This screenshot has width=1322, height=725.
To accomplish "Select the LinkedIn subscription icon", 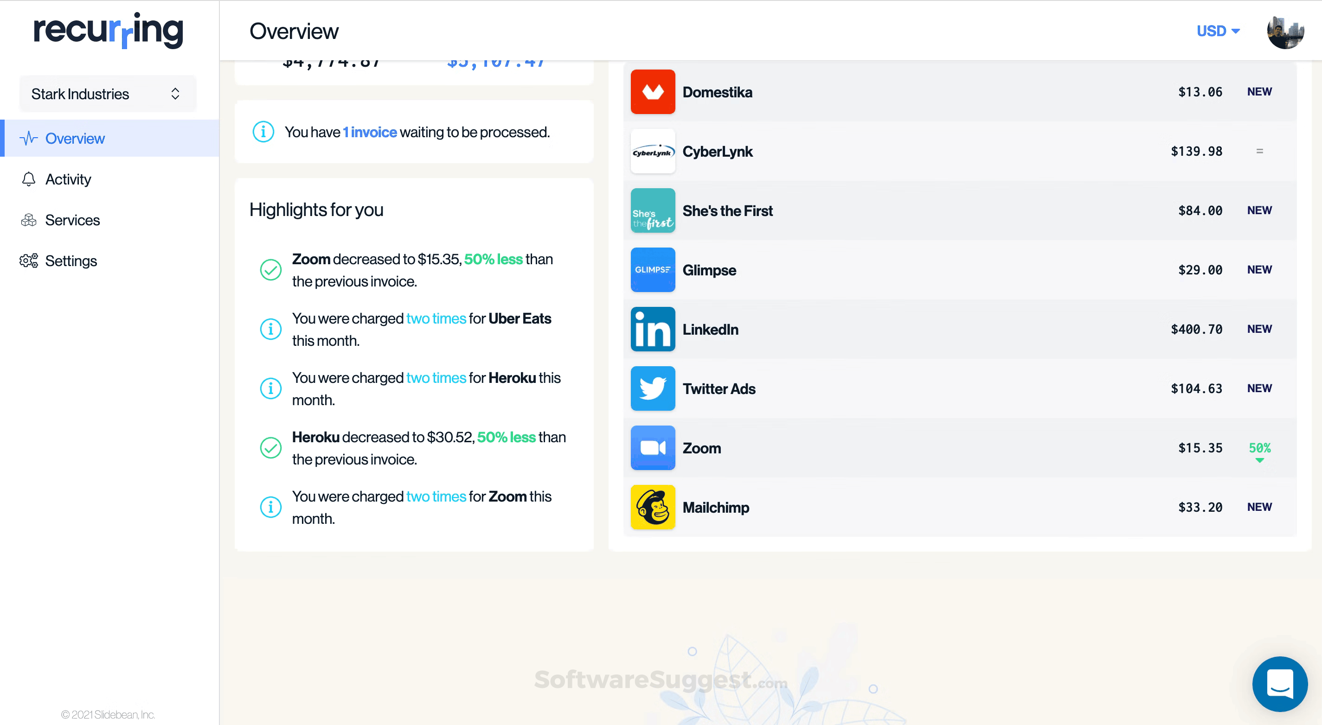I will 653,329.
